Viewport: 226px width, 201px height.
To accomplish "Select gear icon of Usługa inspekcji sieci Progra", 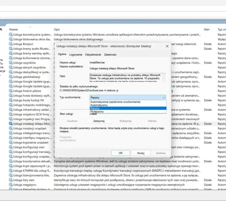I will point(11,119).
